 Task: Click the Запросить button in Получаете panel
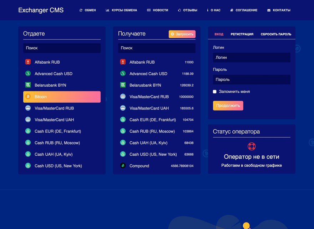182,34
